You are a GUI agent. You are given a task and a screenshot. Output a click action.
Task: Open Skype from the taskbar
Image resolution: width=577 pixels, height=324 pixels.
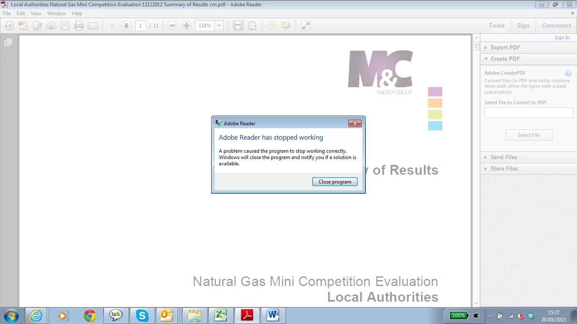pyautogui.click(x=142, y=316)
